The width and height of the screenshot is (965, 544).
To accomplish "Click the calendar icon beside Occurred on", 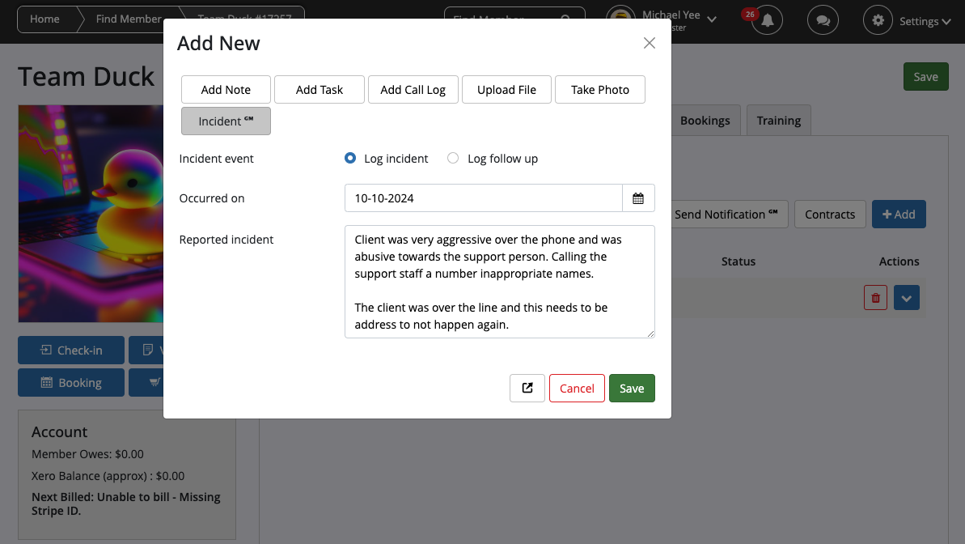I will click(638, 198).
